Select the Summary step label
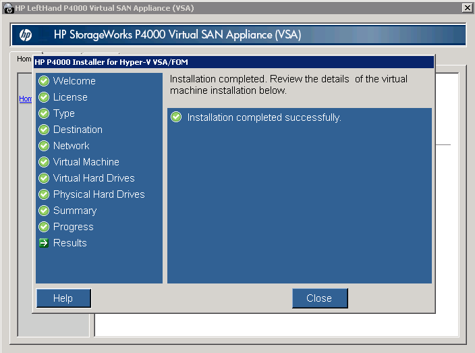This screenshot has width=475, height=353. coord(75,211)
